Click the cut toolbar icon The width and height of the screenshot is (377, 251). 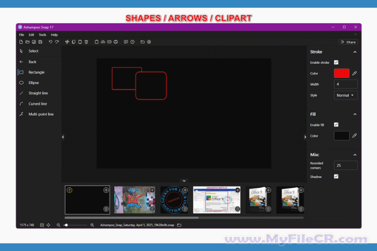pyautogui.click(x=67, y=42)
